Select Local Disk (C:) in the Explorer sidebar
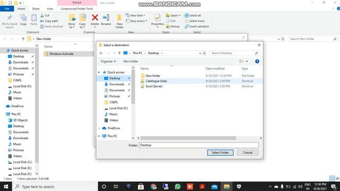The image size is (340, 191). point(22,162)
